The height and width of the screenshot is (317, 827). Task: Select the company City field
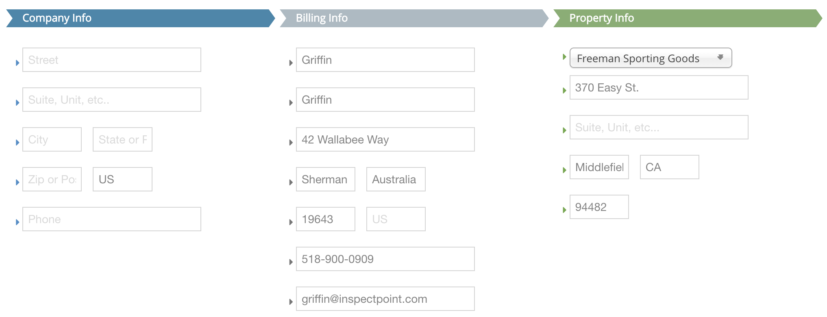(52, 139)
